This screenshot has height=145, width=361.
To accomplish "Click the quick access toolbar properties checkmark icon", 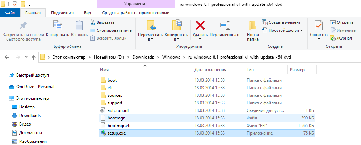I will pyautogui.click(x=14, y=4).
